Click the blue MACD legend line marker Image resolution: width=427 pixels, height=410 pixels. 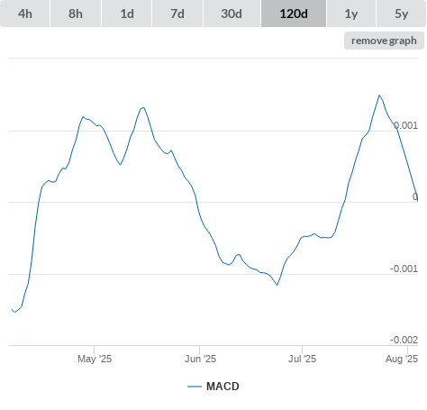click(195, 387)
